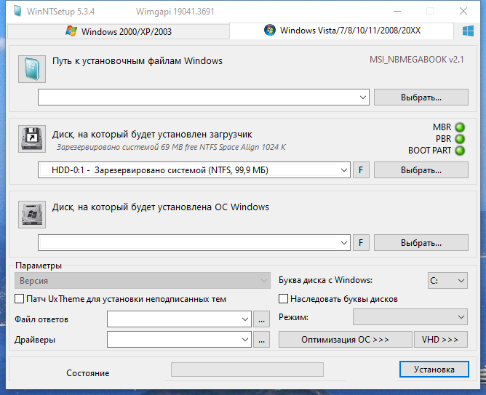This screenshot has height=395, width=486.
Task: Click the boot loader drive icon
Action: pos(32,139)
